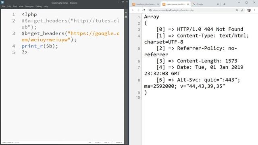Open the Help menu in Brackets

click(x=46, y=6)
